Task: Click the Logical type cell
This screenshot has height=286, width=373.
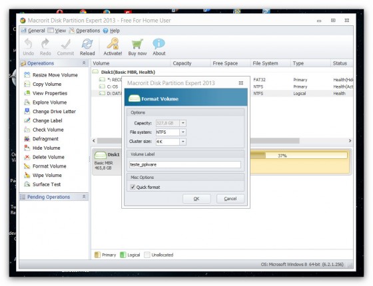Action: (x=300, y=93)
